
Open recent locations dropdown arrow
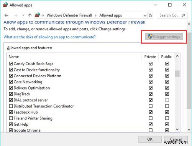coord(23,15)
